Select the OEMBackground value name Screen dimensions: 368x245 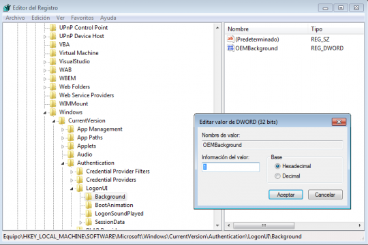click(x=256, y=48)
